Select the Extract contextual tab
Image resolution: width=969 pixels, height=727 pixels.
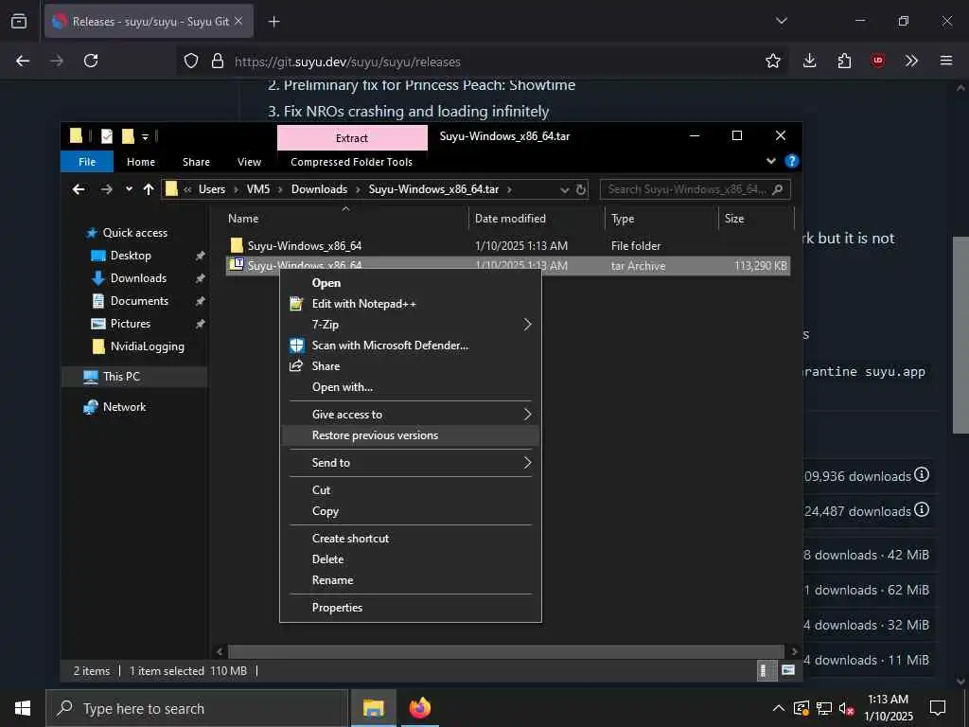coord(352,138)
